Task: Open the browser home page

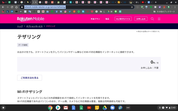Action: click(16, 7)
